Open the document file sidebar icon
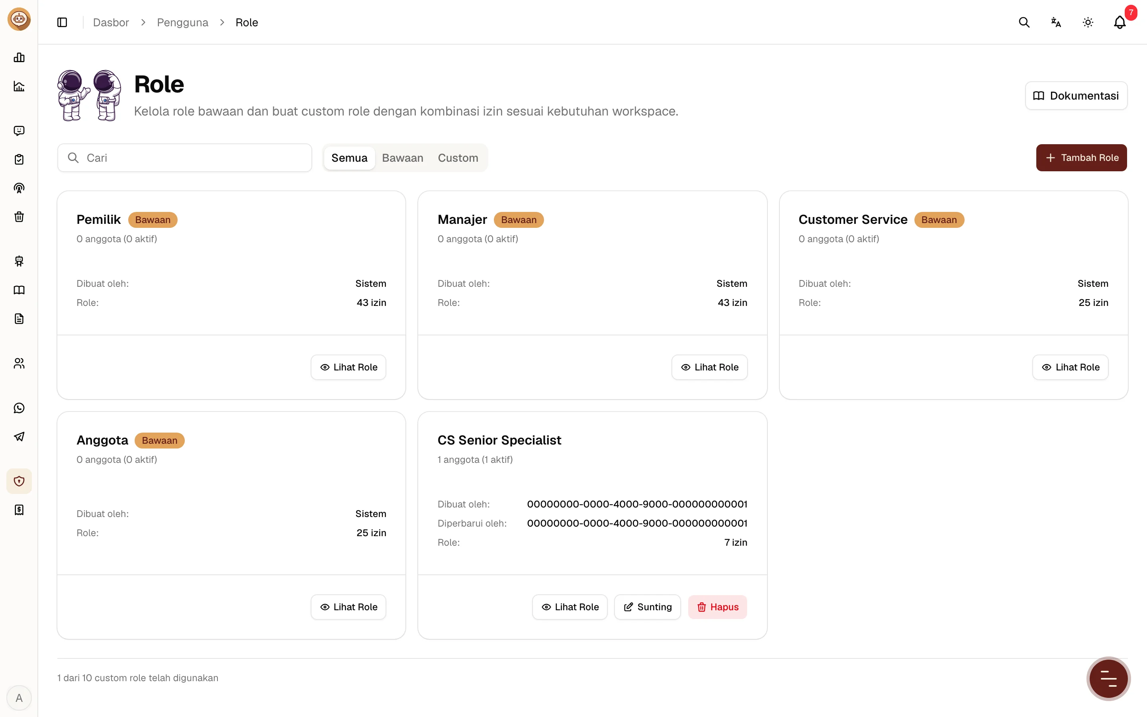The height and width of the screenshot is (717, 1147). click(19, 319)
